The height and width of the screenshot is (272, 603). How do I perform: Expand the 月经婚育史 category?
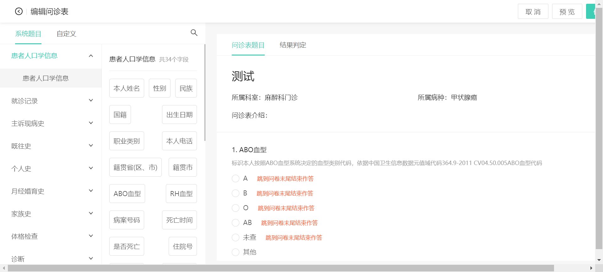[51, 191]
